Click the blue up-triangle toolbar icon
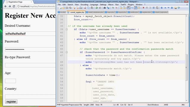Screen dimensions: 190x107 165,8
